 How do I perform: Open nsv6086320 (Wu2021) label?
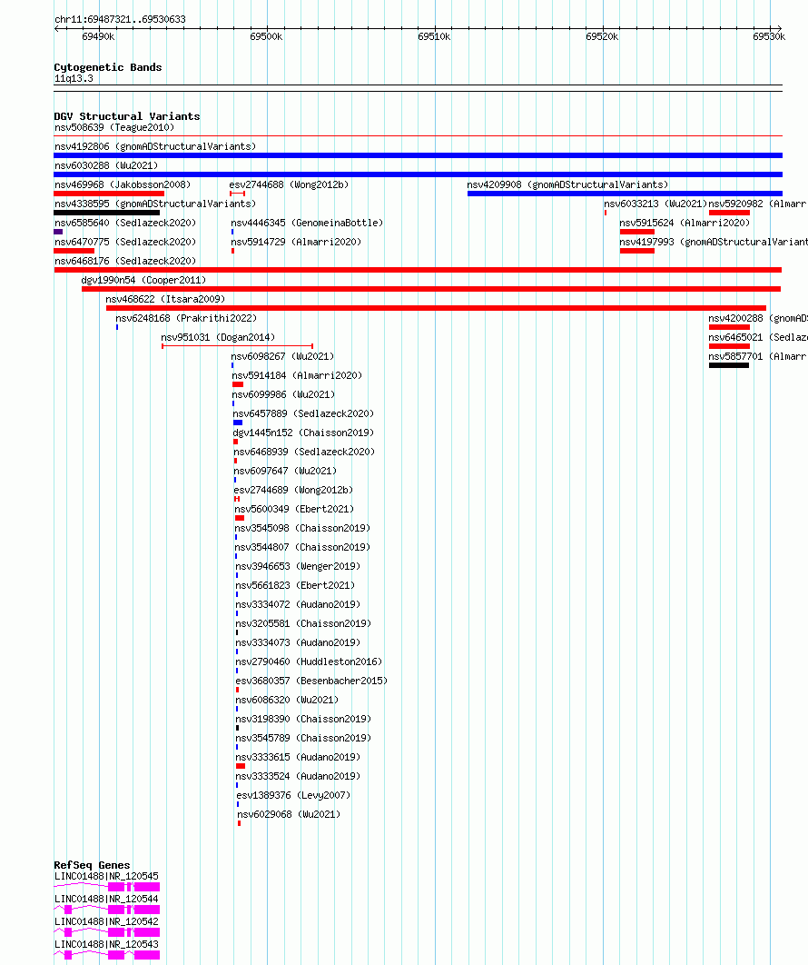(287, 700)
